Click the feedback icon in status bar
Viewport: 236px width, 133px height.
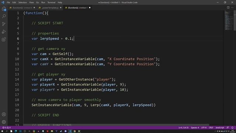click(228, 127)
